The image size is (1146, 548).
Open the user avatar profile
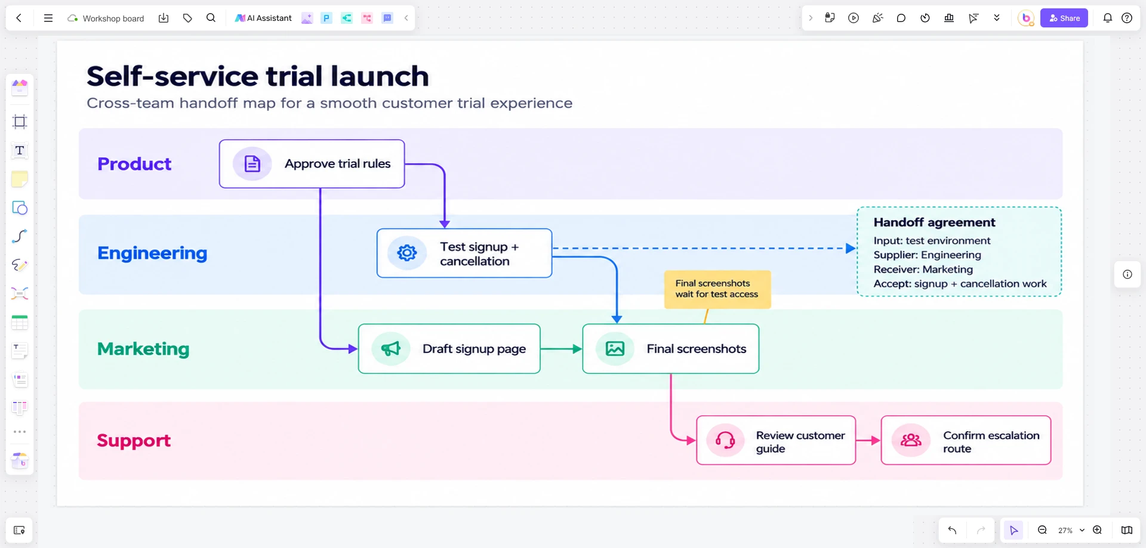(1026, 18)
